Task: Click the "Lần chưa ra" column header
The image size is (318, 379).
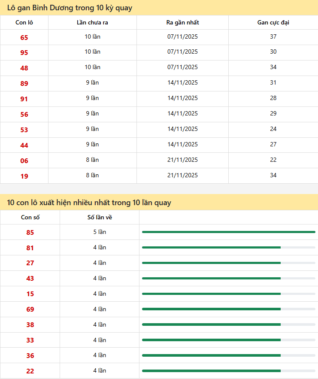Action: pos(92,22)
